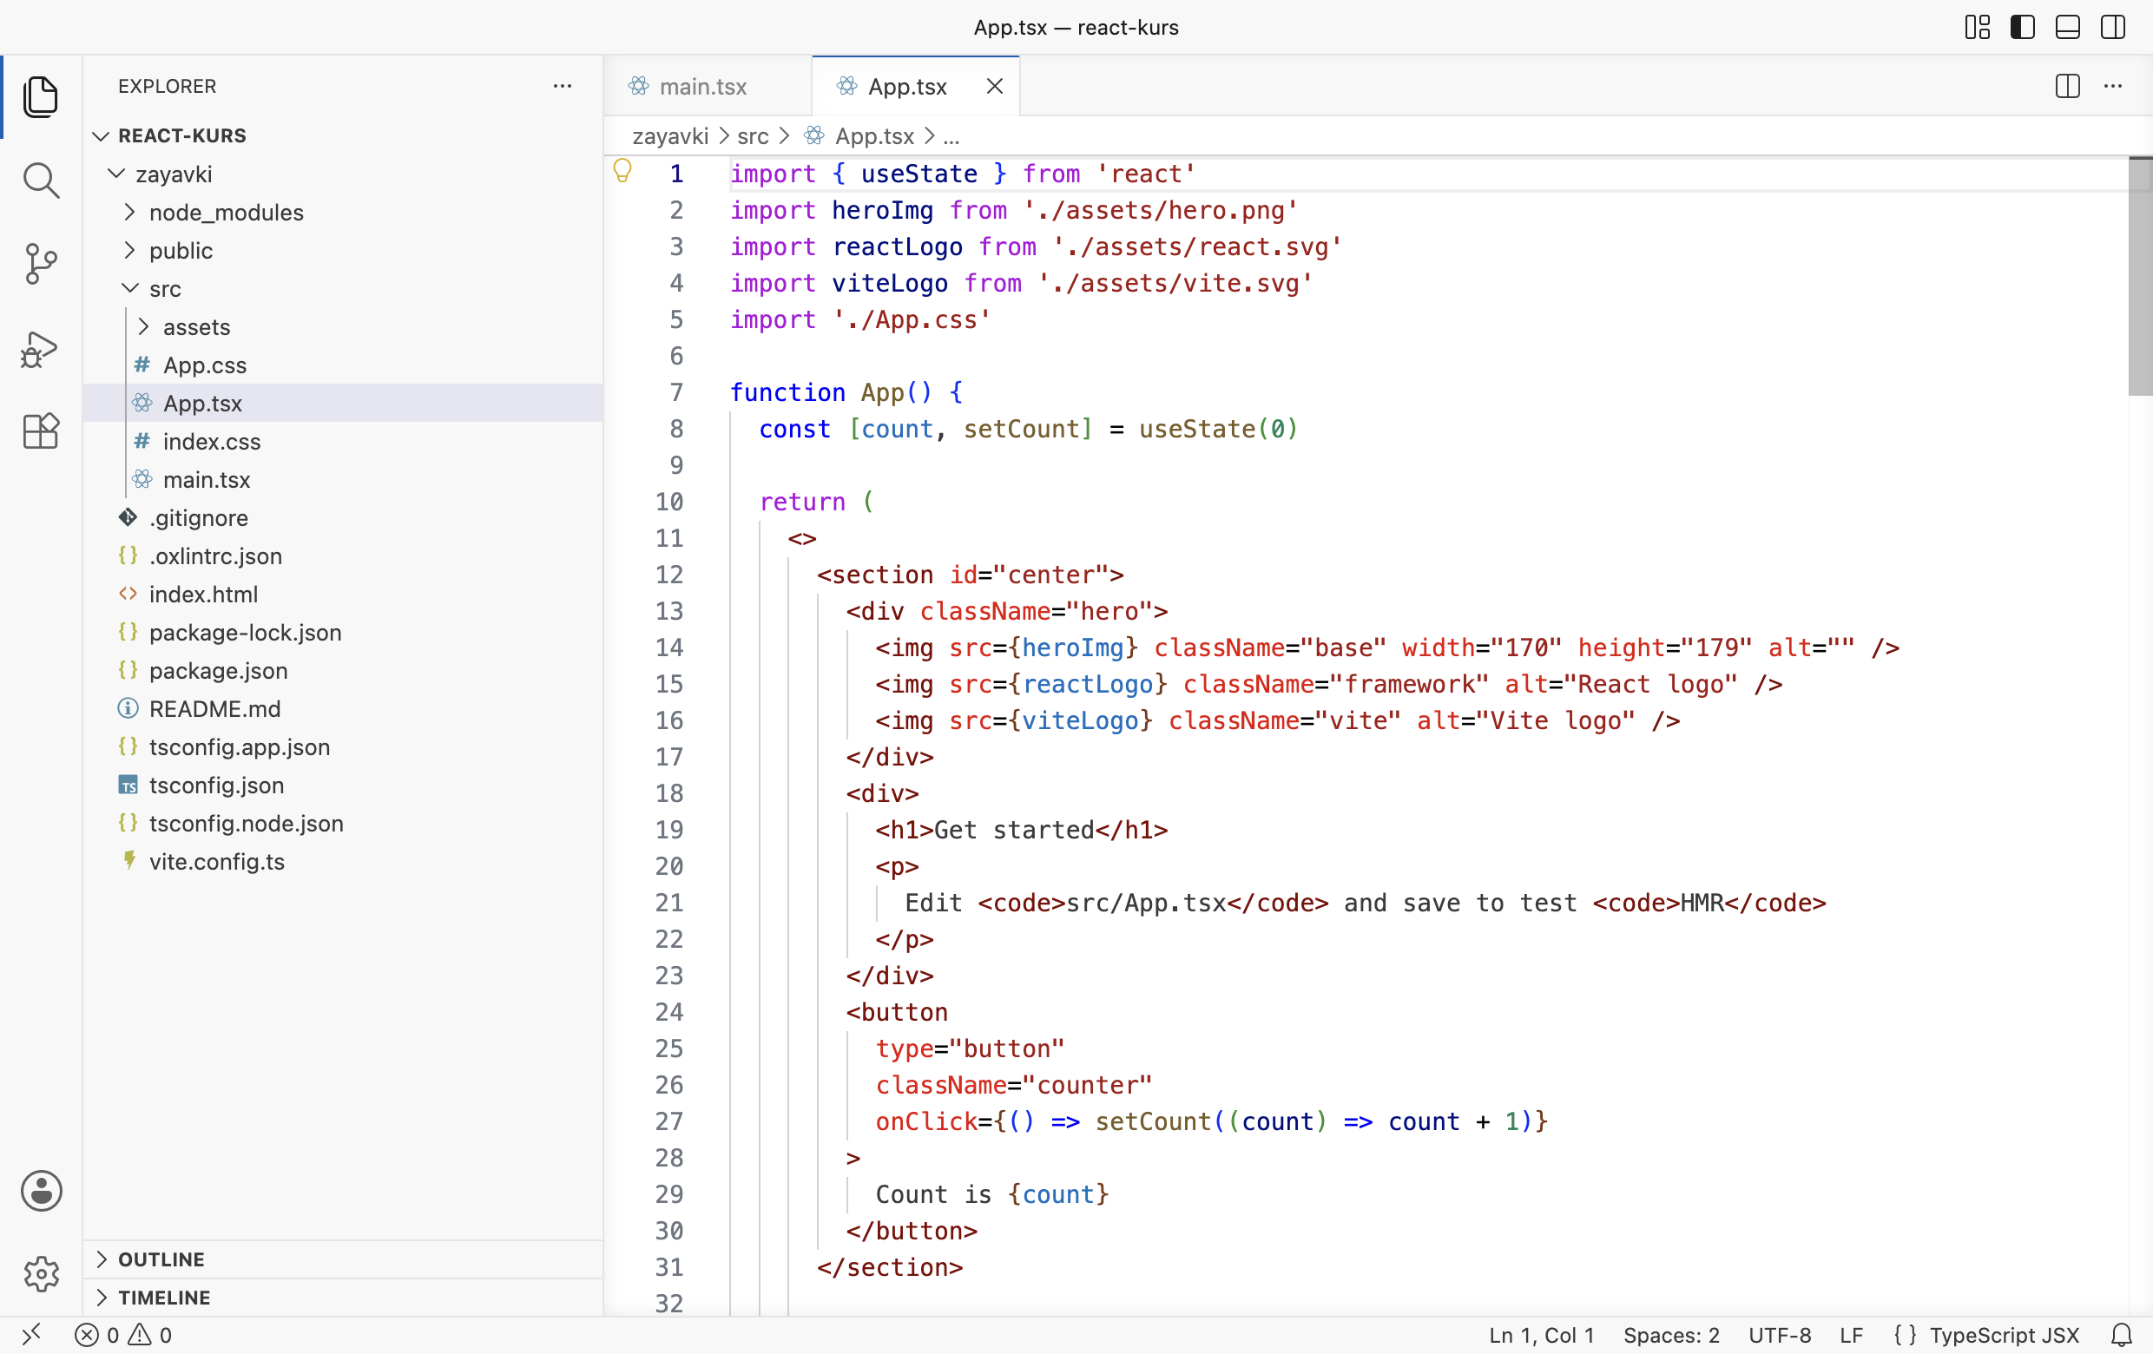
Task: Click the lightbulb code action icon
Action: point(622,170)
